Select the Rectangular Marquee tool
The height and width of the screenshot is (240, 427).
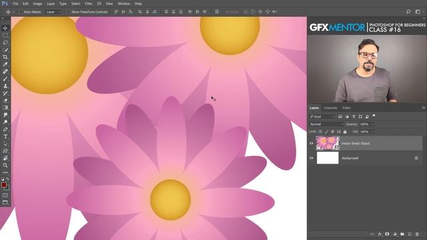[5, 35]
